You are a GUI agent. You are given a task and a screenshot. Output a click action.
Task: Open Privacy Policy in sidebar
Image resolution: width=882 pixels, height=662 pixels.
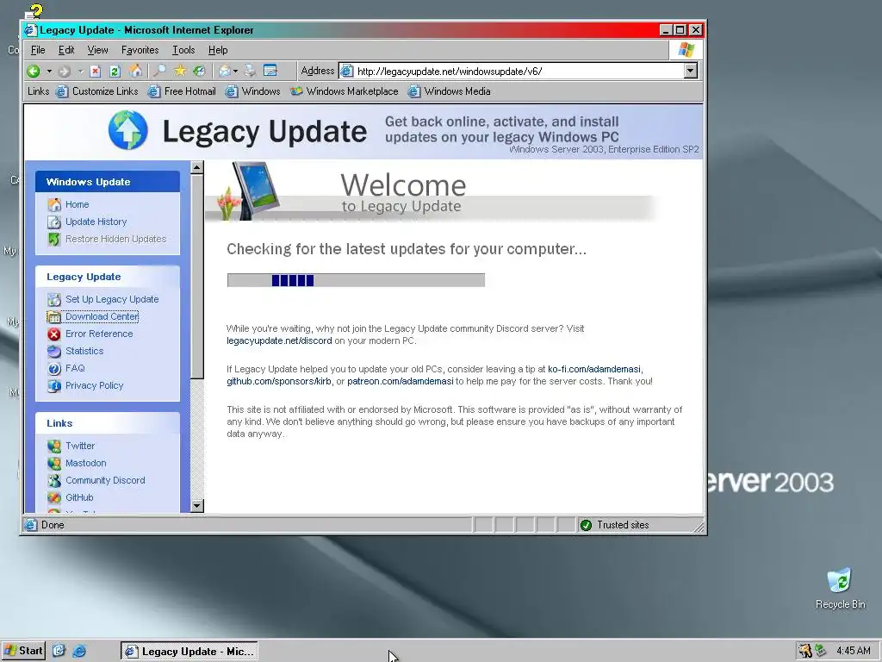coord(94,385)
